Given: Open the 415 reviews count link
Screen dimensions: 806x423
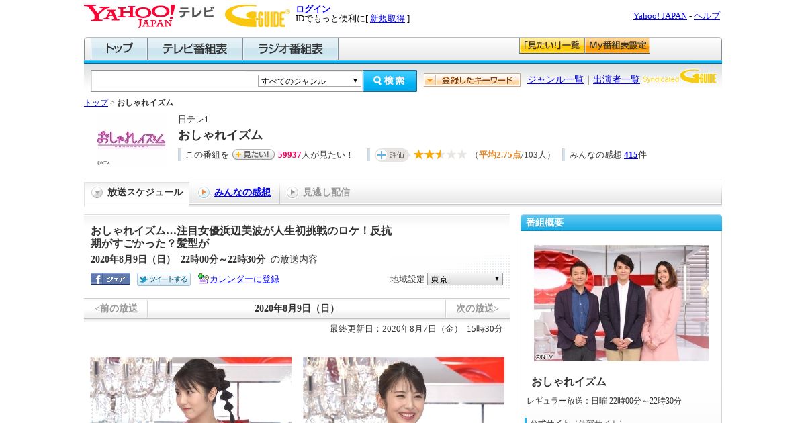Looking at the screenshot, I should 631,155.
